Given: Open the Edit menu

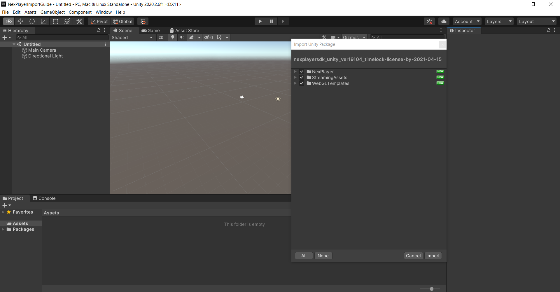Looking at the screenshot, I should pyautogui.click(x=17, y=12).
